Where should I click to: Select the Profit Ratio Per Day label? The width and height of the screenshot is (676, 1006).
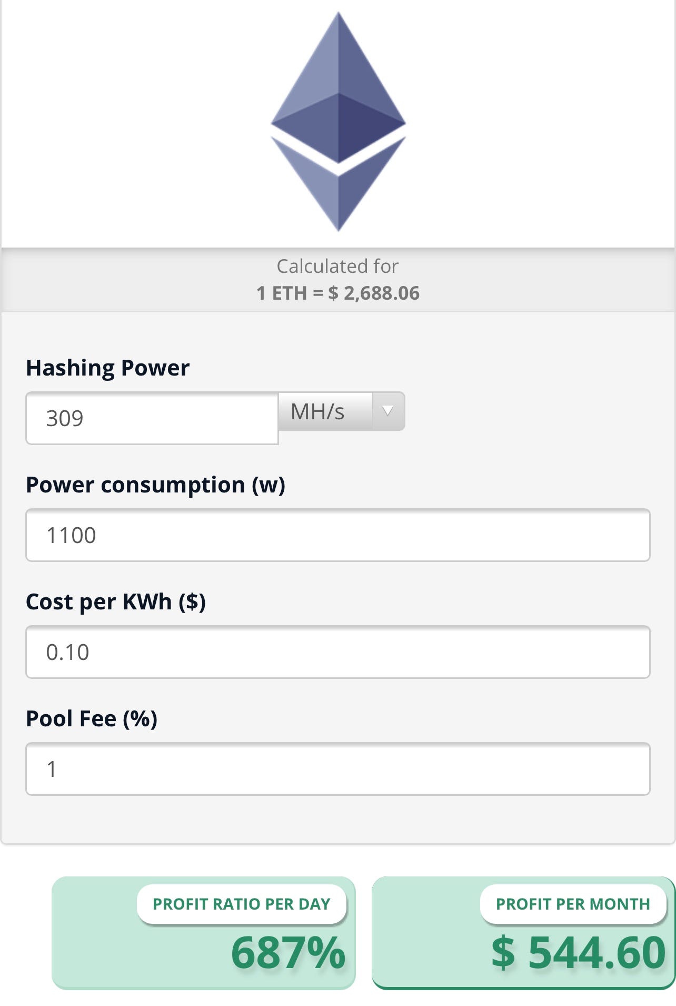[242, 904]
